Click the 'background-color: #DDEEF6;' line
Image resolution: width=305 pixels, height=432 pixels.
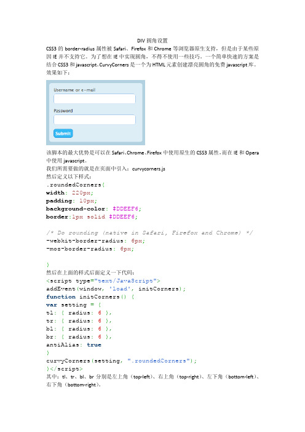(93, 209)
